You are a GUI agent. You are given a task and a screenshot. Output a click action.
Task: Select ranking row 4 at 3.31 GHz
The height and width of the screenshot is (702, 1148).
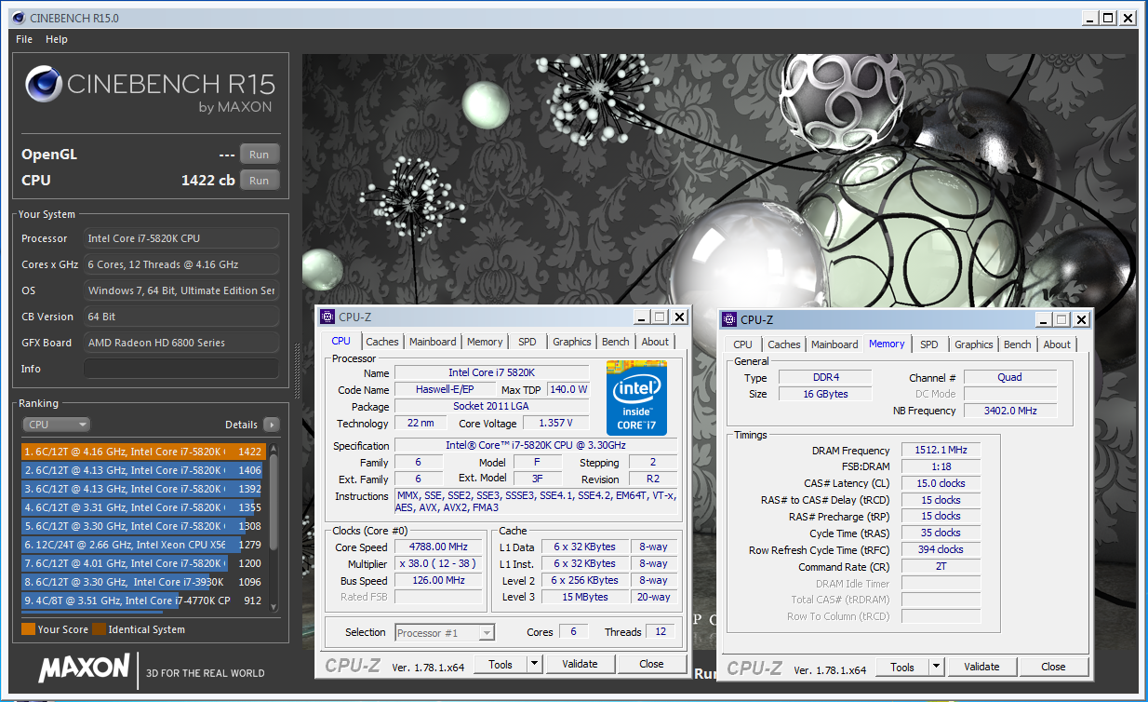(143, 507)
